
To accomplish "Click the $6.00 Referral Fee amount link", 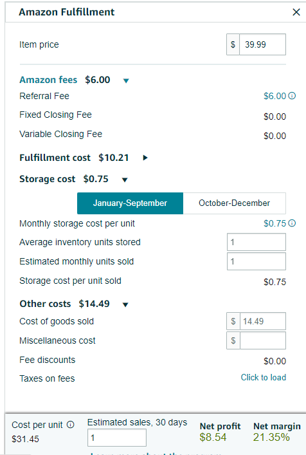I will tap(274, 96).
